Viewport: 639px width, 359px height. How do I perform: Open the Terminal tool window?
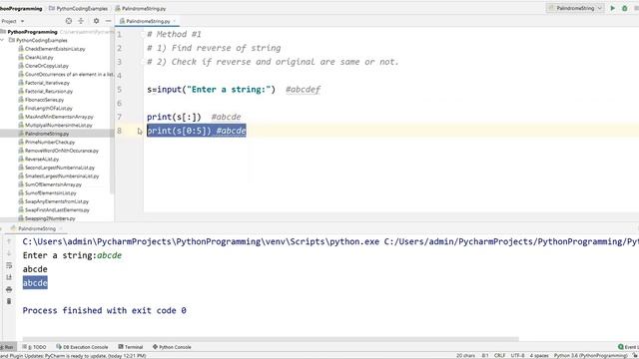[131, 347]
